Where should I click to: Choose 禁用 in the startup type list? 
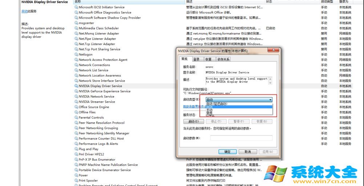pos(209,113)
